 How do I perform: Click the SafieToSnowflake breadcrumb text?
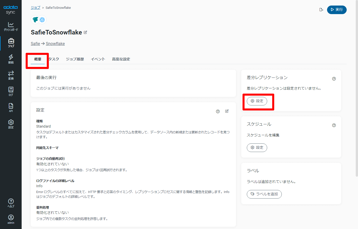58,8
